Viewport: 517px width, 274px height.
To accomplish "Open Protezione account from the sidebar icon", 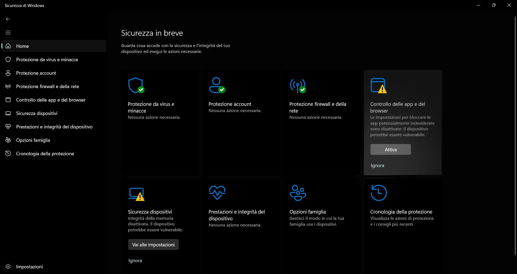I will click(x=8, y=73).
